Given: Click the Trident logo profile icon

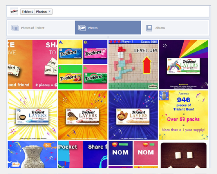Looking at the screenshot, I should click(x=14, y=11).
